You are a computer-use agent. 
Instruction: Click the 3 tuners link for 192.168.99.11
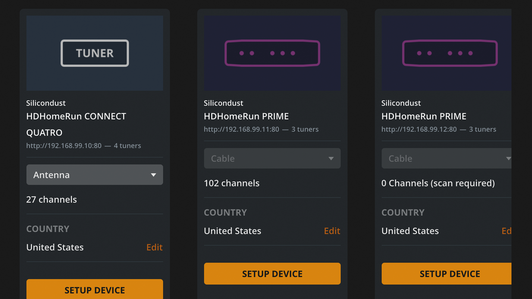305,129
